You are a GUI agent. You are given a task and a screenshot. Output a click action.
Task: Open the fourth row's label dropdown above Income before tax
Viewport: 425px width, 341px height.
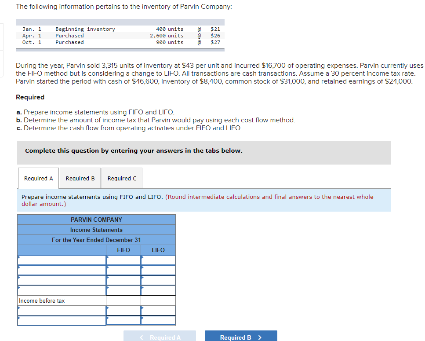(x=62, y=290)
